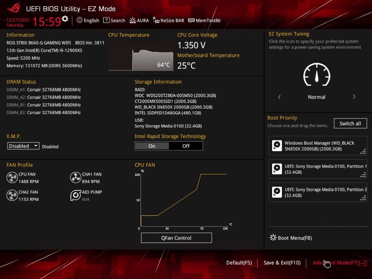Launch MemTest86 from the top bar
This screenshot has width=372, height=279.
point(204,20)
